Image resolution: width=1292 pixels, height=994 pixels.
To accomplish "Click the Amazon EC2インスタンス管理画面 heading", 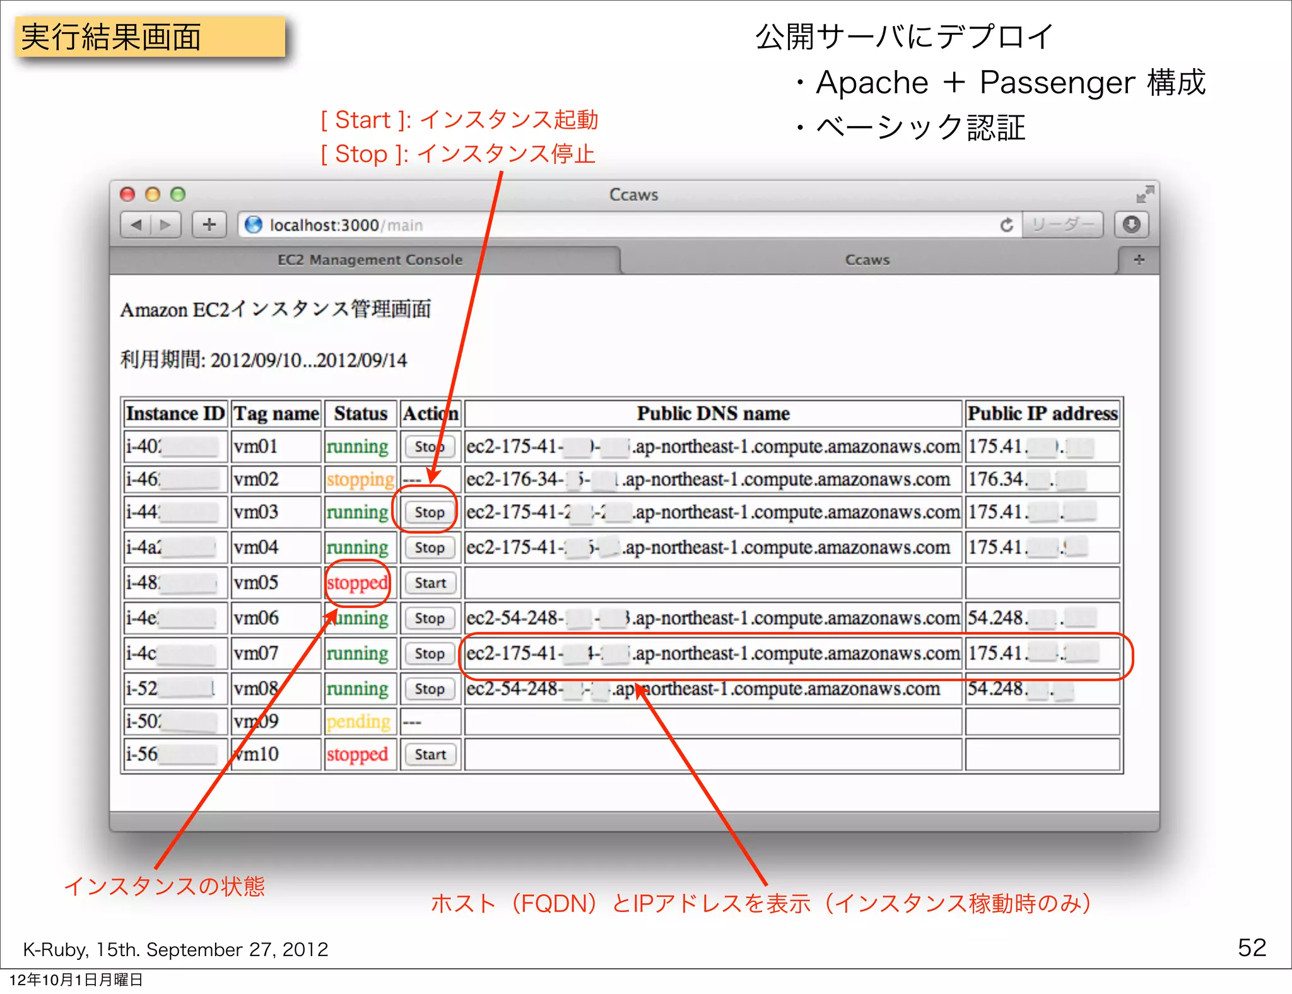I will click(x=276, y=309).
